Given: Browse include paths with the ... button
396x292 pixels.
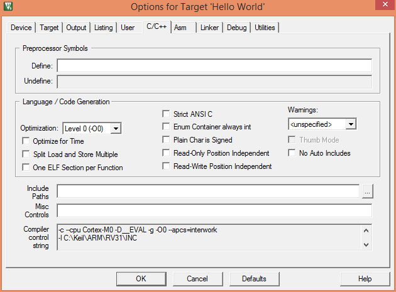Looking at the screenshot, I should pyautogui.click(x=368, y=192).
